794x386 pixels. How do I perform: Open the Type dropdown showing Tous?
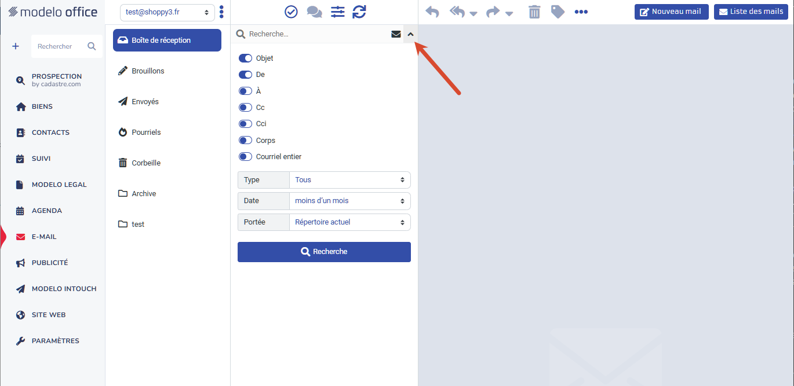click(x=350, y=180)
